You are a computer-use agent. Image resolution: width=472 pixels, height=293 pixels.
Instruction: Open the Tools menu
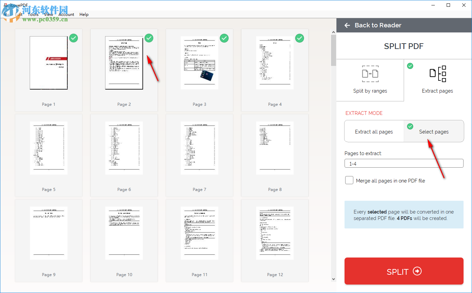tap(33, 14)
